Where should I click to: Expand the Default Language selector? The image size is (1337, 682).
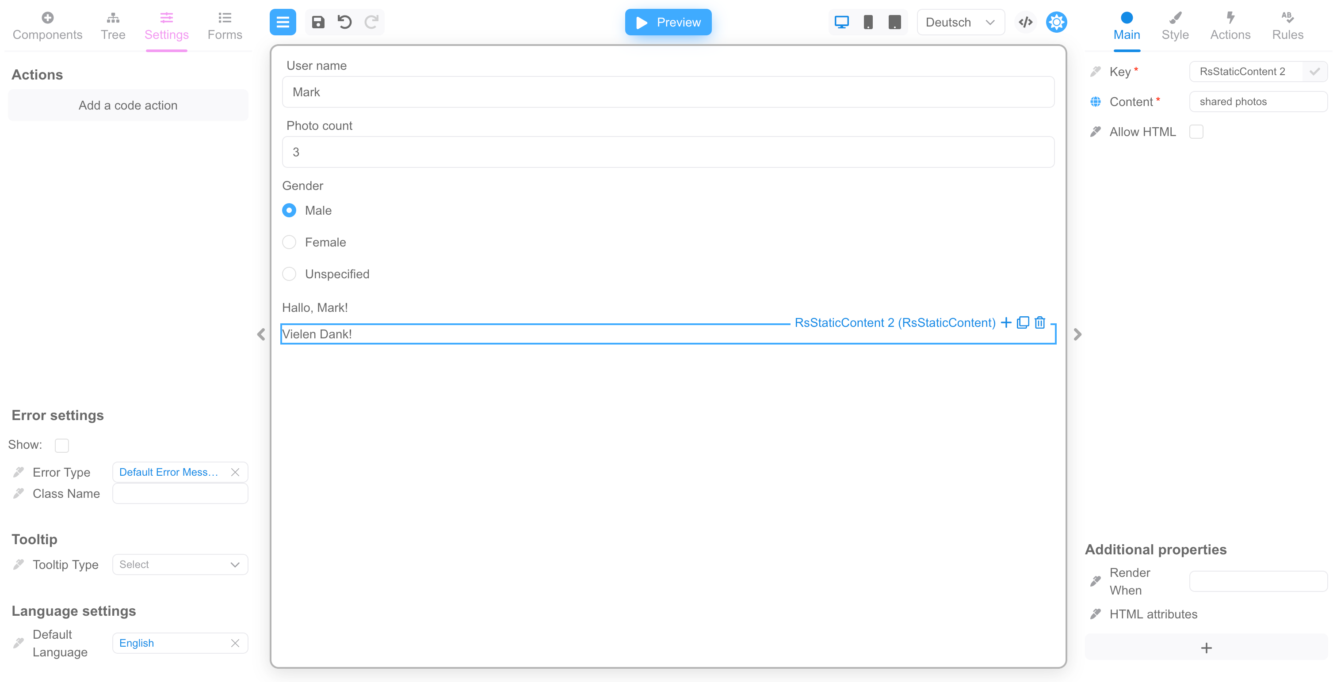179,644
